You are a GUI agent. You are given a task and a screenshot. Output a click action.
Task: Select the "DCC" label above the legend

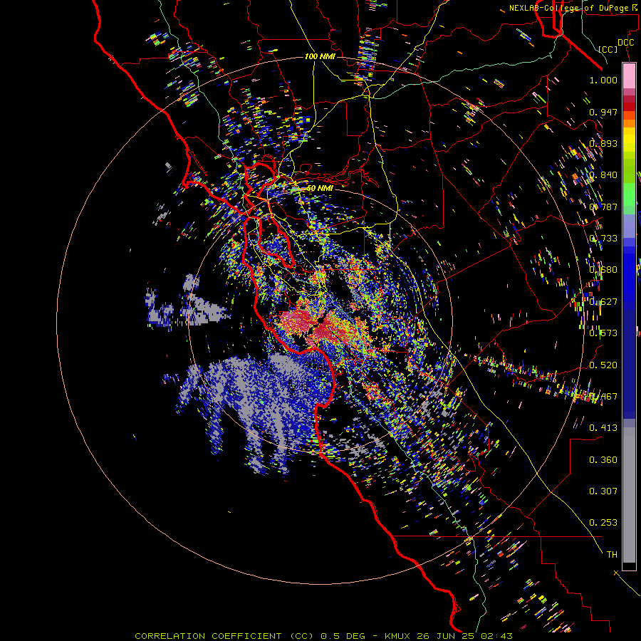click(x=625, y=42)
